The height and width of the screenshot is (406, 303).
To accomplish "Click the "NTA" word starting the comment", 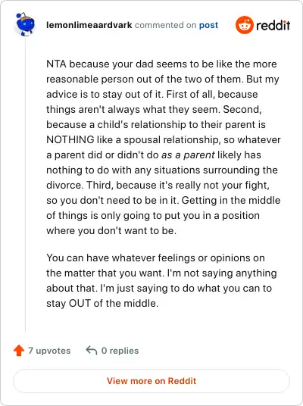I will click(x=56, y=64).
